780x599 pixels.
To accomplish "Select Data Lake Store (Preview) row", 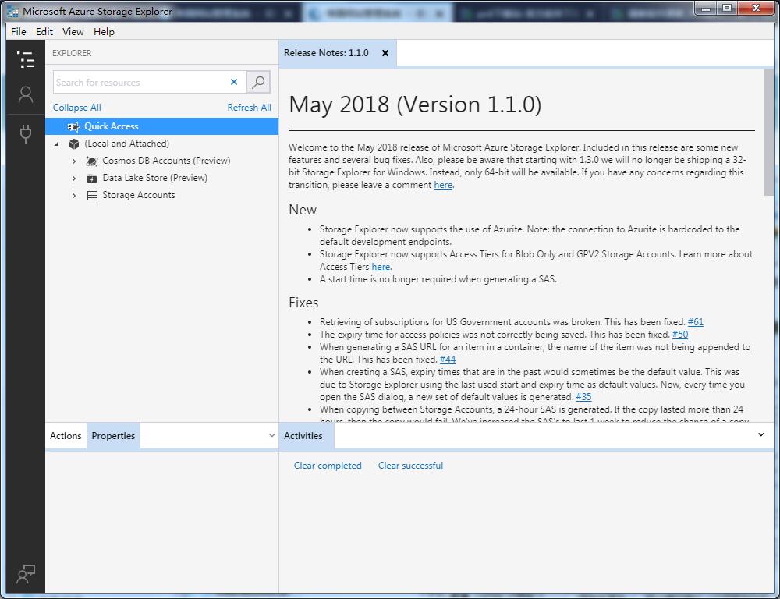I will (161, 178).
